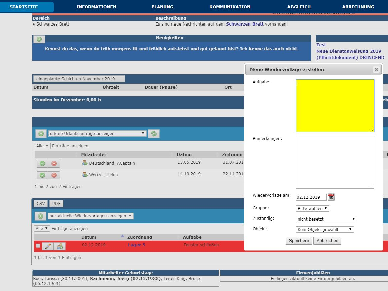Image resolution: width=388 pixels, height=291 pixels.
Task: Refresh the Urlaubsanträge list
Action: coord(154,134)
